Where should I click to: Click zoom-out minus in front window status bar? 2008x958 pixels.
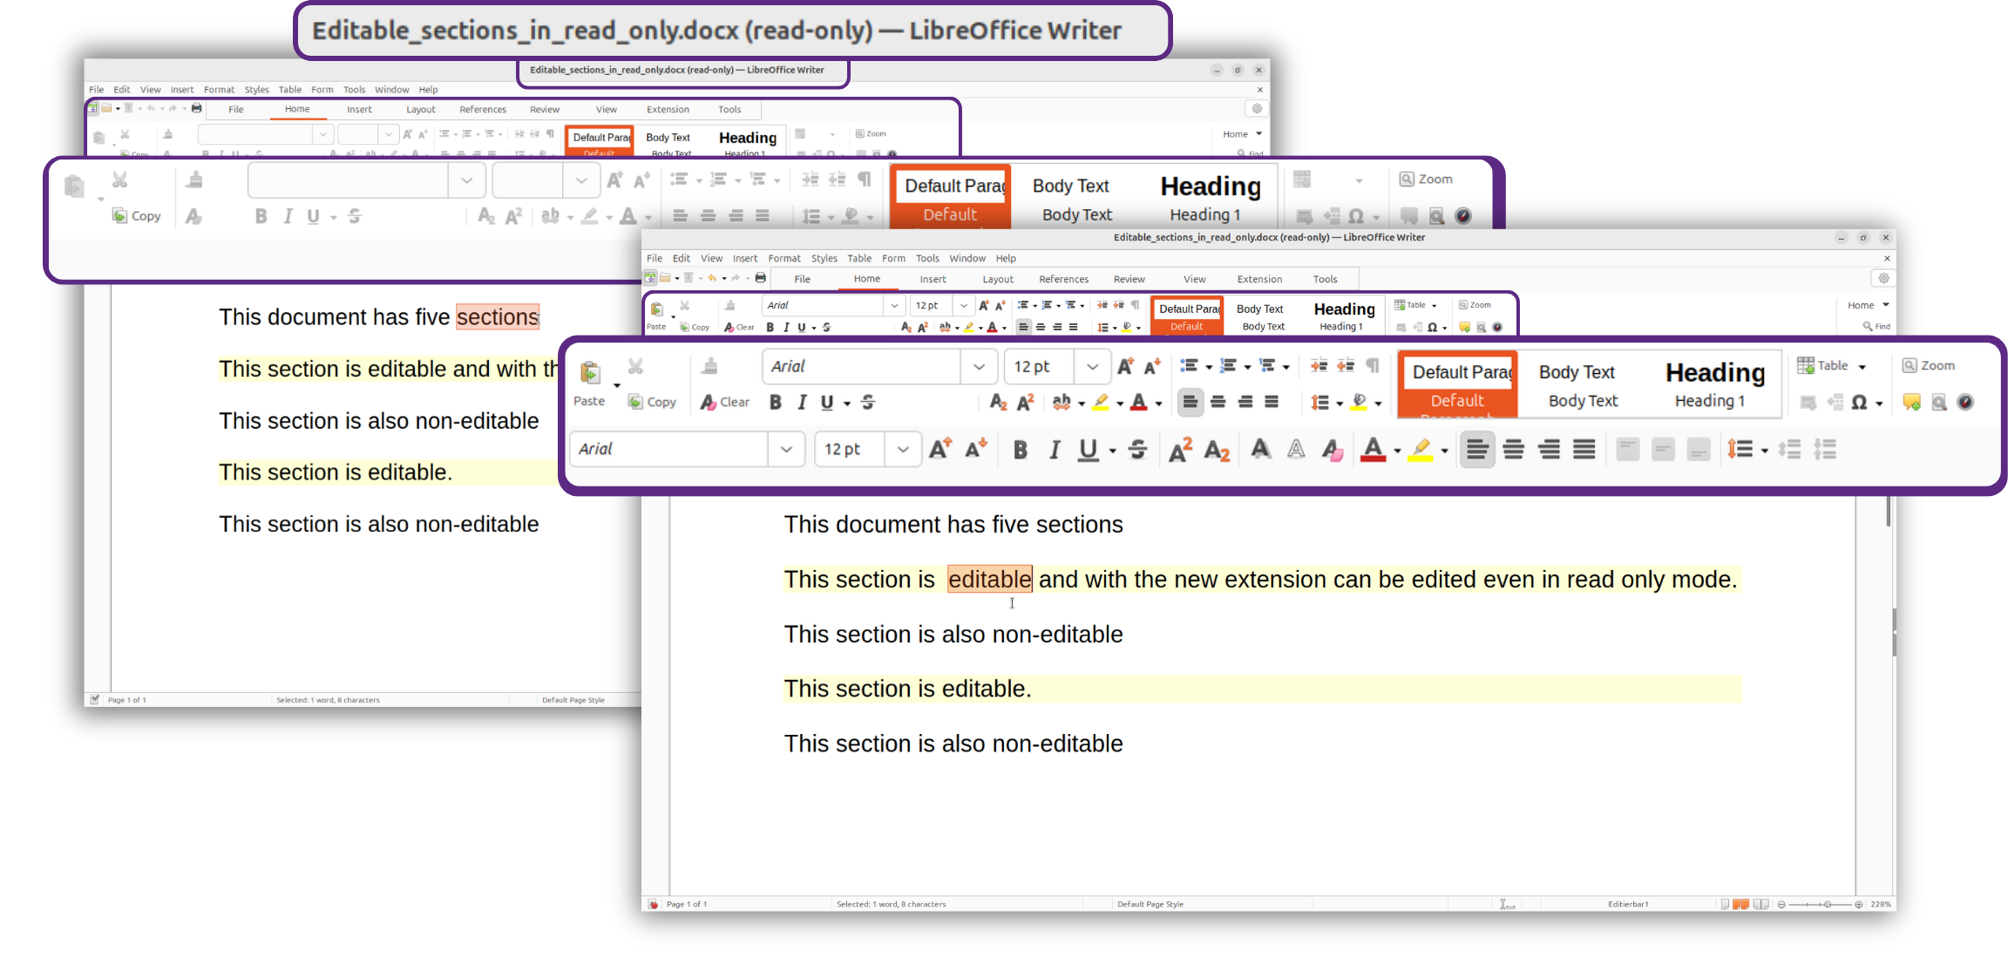(1781, 904)
